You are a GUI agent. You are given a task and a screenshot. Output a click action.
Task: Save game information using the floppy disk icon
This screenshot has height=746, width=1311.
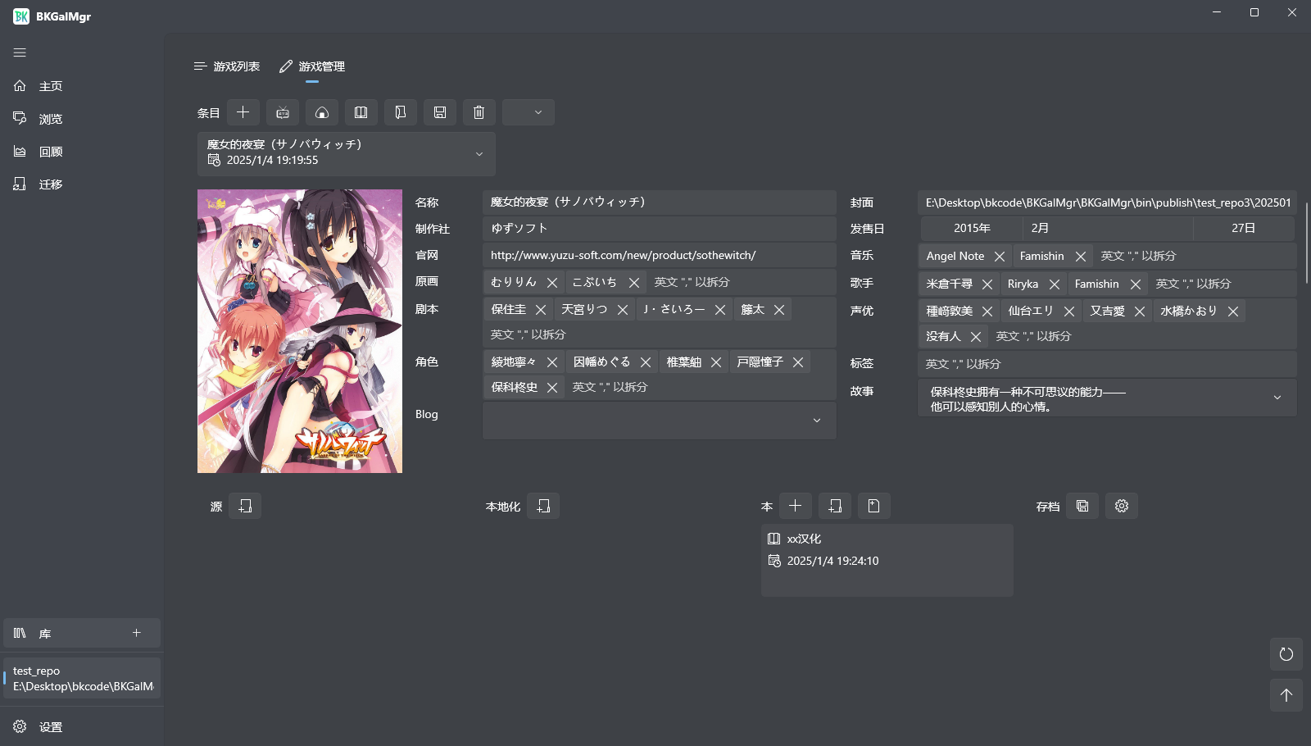[440, 112]
